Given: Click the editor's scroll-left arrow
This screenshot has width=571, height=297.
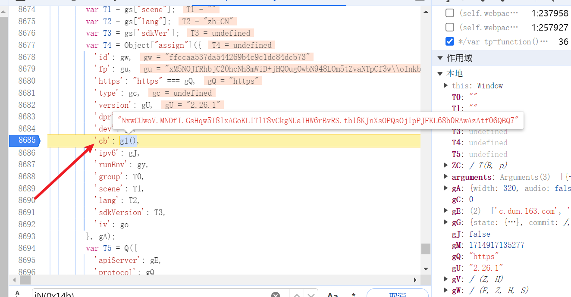Looking at the screenshot, I should click(x=14, y=280).
